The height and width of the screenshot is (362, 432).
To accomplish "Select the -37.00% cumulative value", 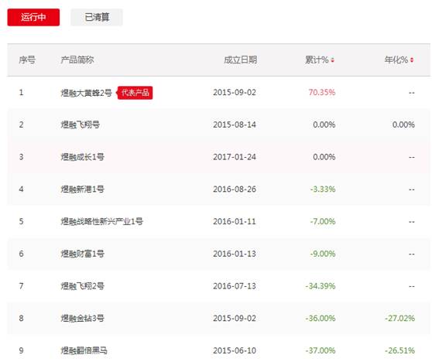I will click(x=321, y=350).
